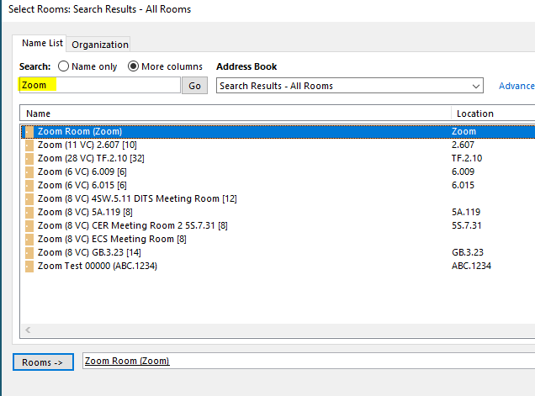Click the location cell 6.009
535x396 pixels.
[x=463, y=172]
